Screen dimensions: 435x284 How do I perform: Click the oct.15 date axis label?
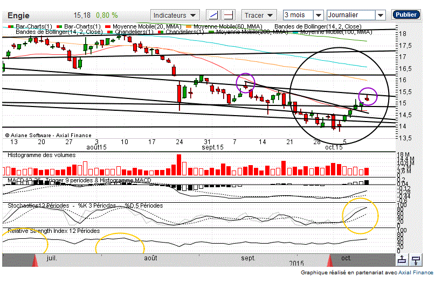334,147
